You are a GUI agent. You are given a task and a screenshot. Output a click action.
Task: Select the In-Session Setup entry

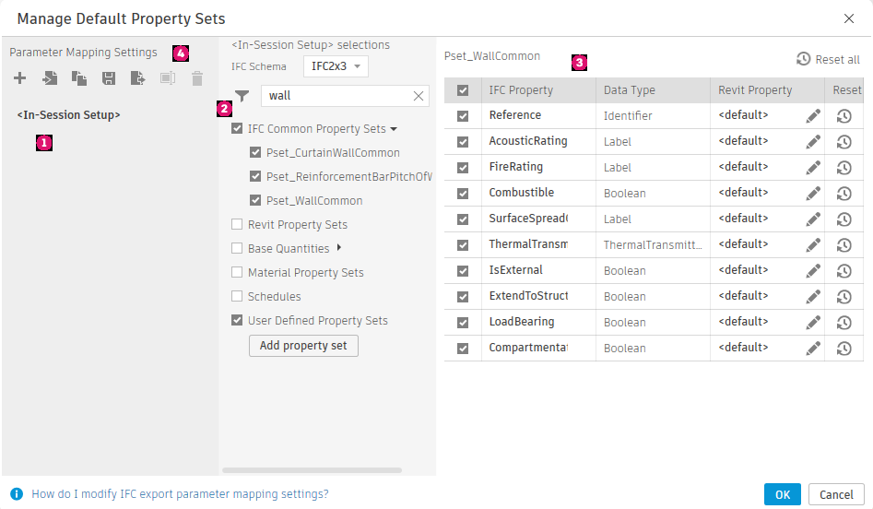pos(68,115)
